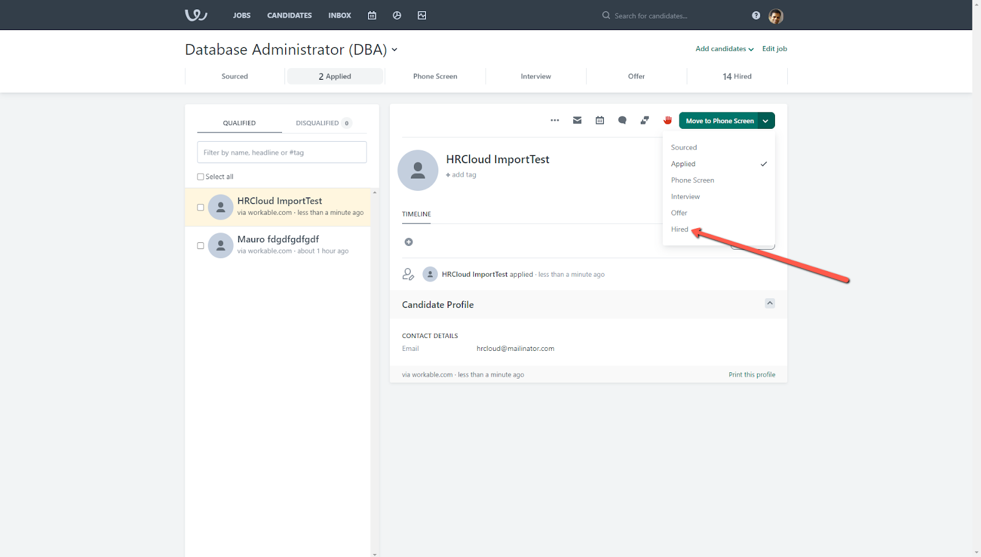Image resolution: width=981 pixels, height=557 pixels.
Task: Open the Interview pipeline stage
Action: [x=536, y=76]
